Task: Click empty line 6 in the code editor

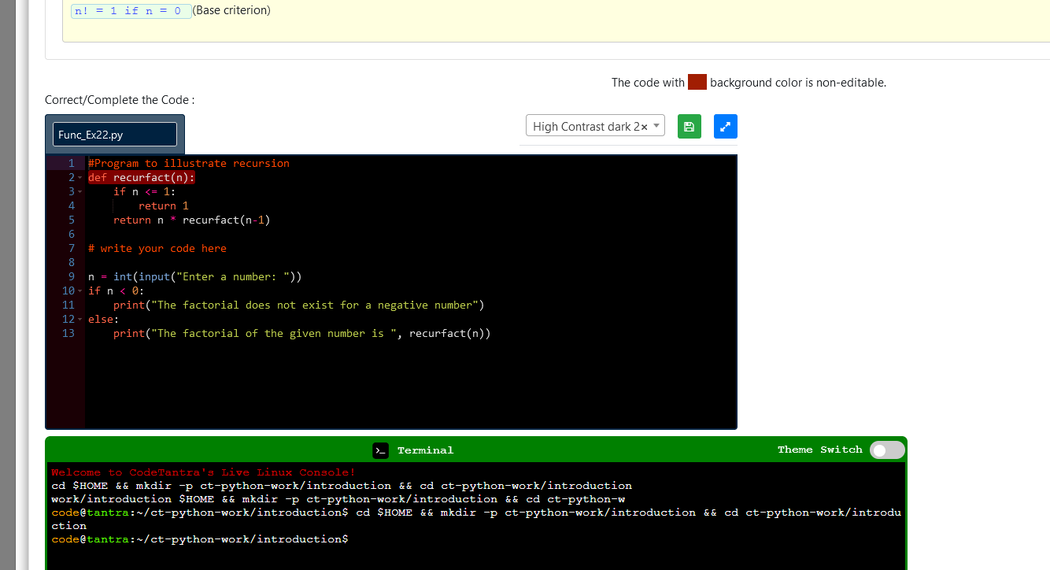Action: coord(409,235)
